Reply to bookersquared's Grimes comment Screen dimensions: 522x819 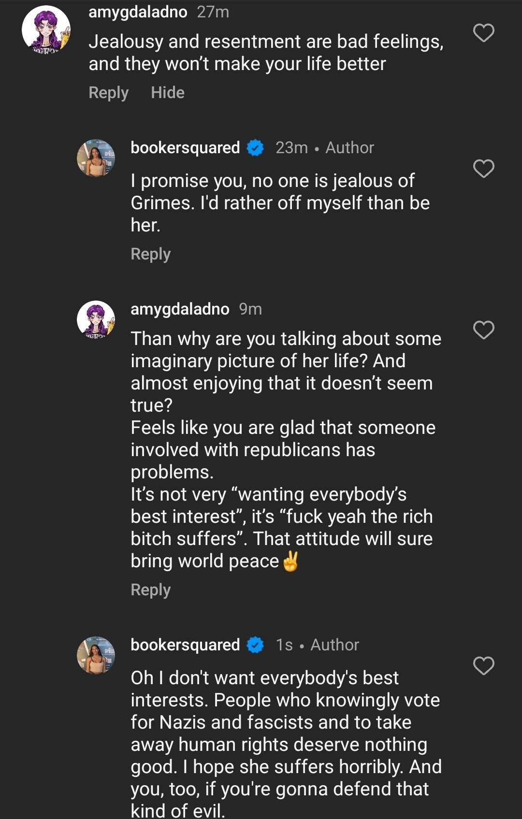[150, 254]
